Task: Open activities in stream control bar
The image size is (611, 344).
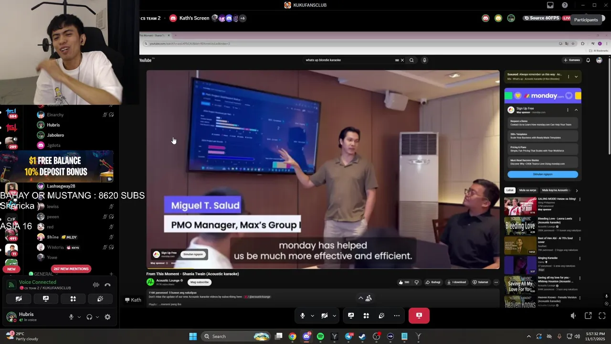Action: [x=366, y=315]
